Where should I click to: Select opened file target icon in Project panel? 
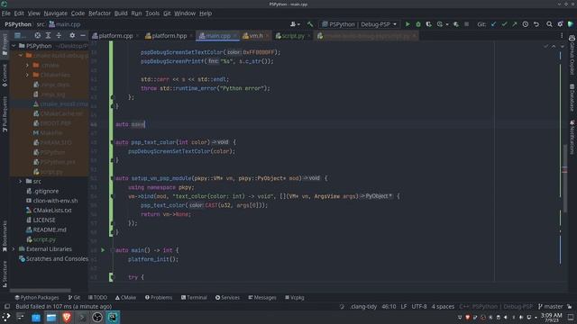click(x=38, y=36)
